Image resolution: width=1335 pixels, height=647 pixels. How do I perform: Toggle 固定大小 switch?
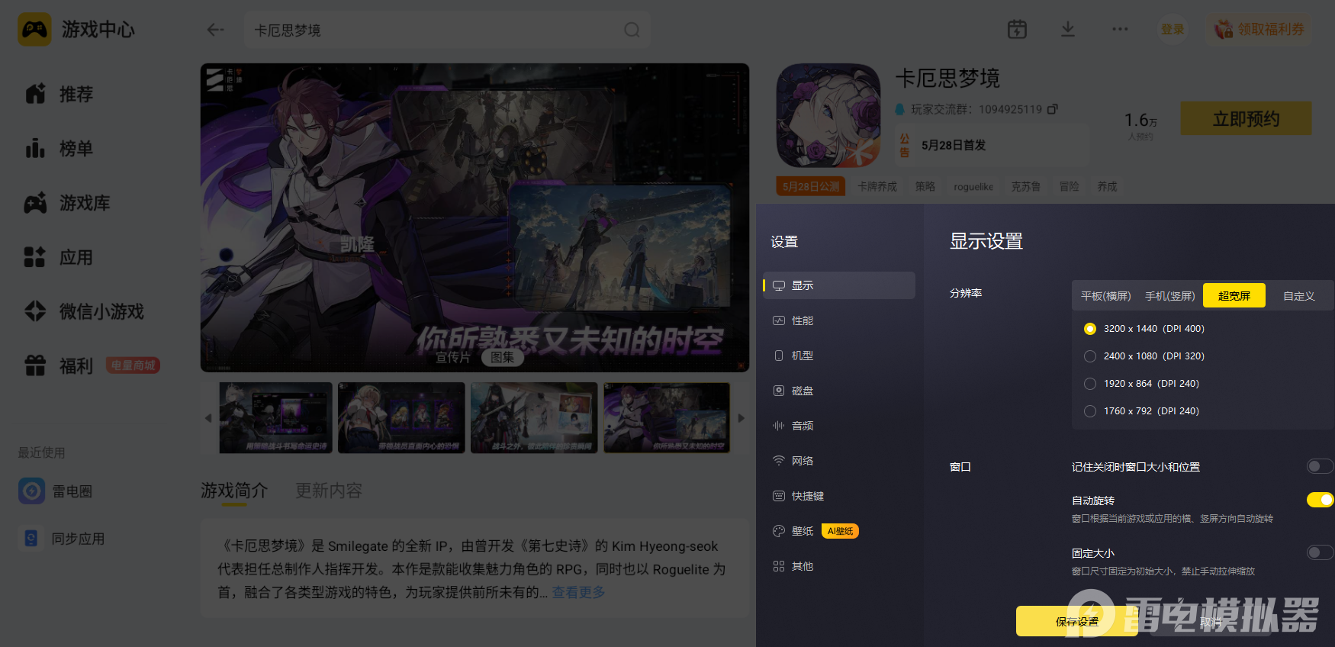point(1320,552)
